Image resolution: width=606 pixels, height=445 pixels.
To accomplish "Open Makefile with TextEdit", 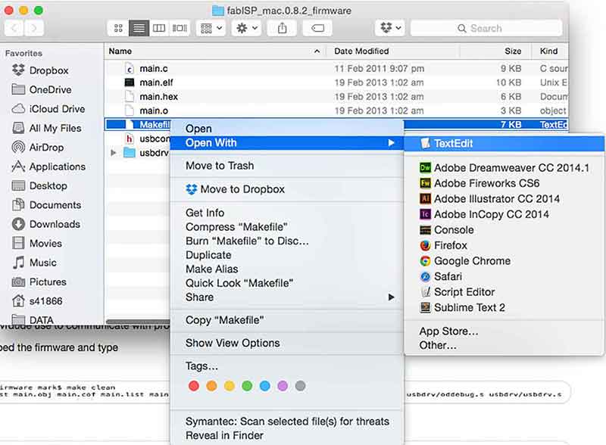I will coord(504,143).
